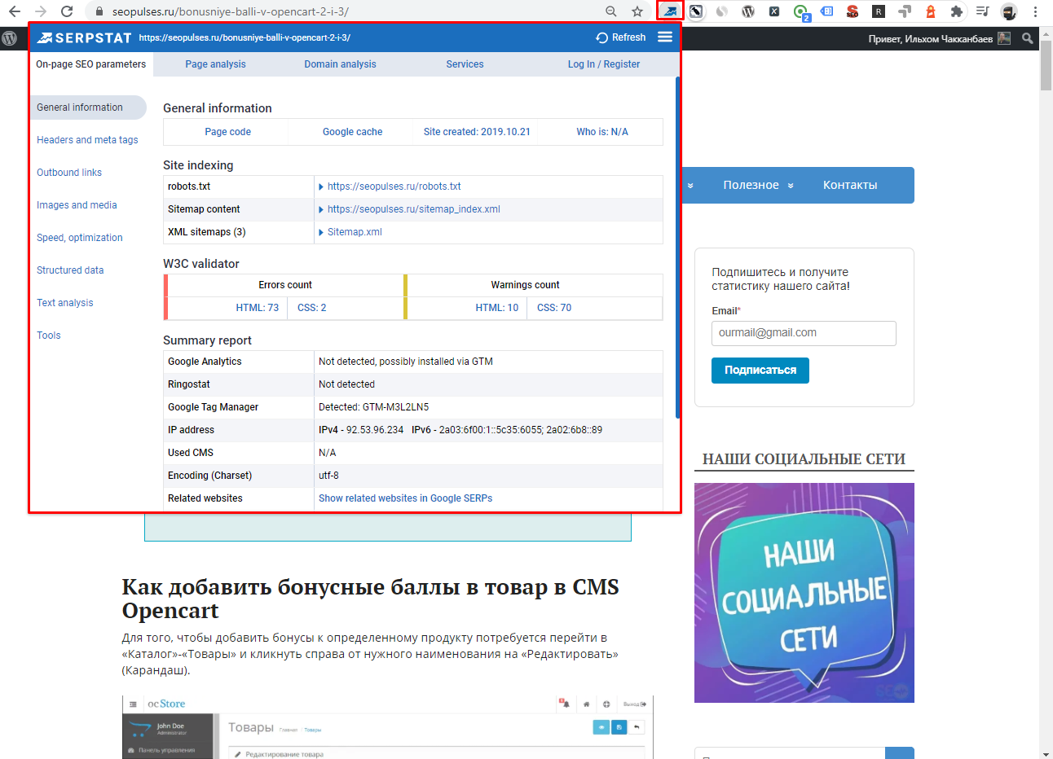Click the WordPress extension icon in toolbar
Image resolution: width=1053 pixels, height=759 pixels.
[x=748, y=11]
